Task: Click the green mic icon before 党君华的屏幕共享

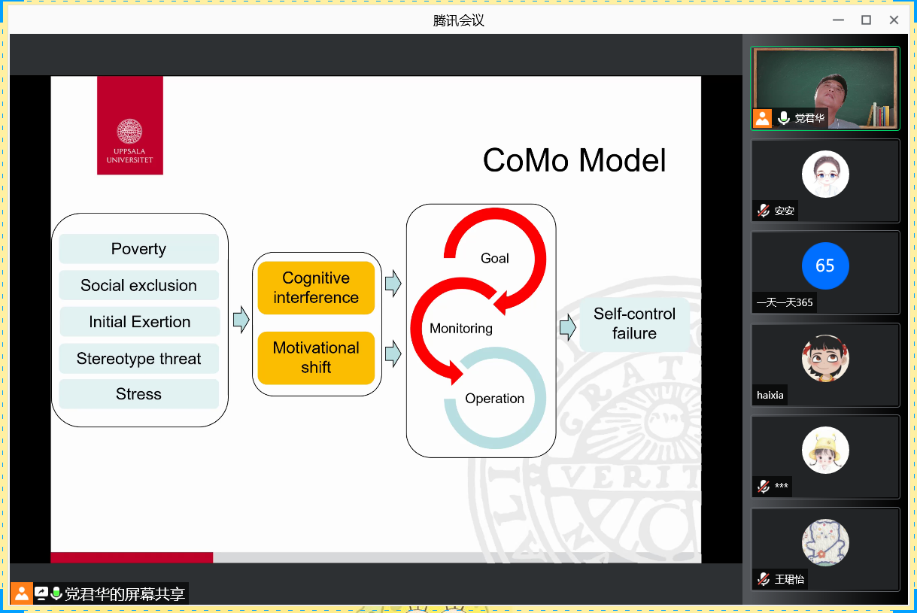Action: tap(56, 593)
